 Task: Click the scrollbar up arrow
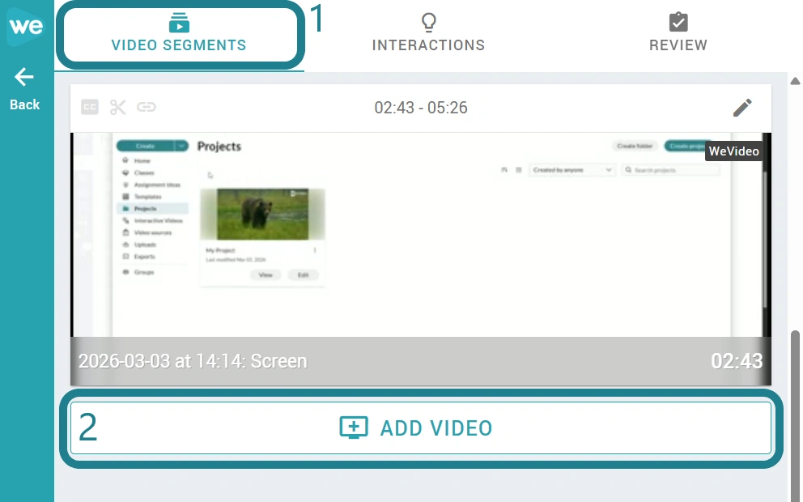click(795, 81)
